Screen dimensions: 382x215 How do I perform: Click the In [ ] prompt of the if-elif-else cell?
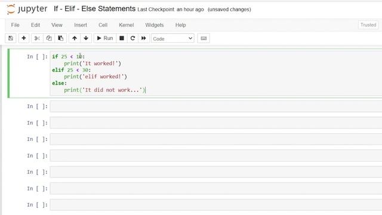click(37, 57)
